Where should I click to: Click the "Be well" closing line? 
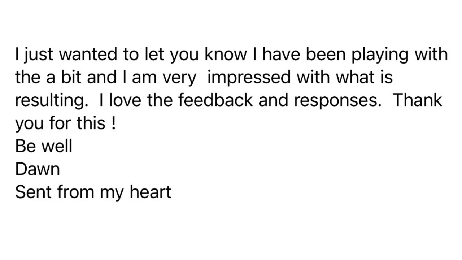pyautogui.click(x=44, y=146)
